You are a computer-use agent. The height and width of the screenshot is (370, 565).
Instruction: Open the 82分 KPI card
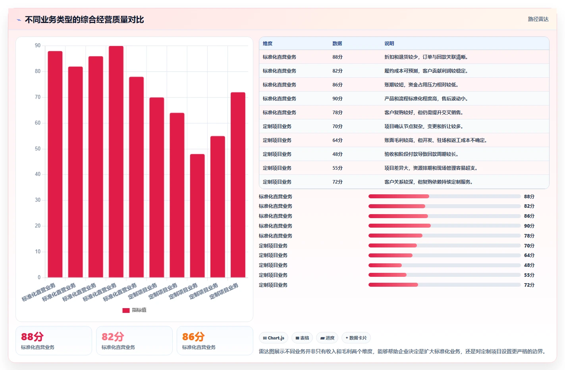(134, 341)
